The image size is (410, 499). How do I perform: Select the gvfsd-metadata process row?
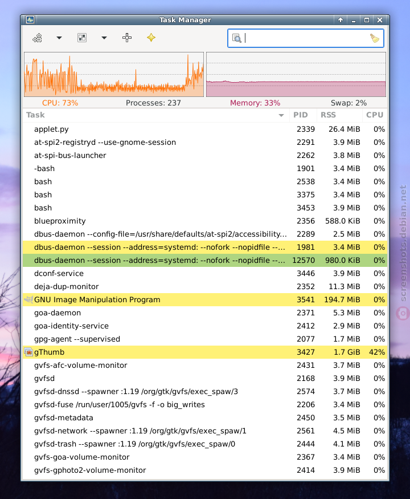(x=205, y=417)
